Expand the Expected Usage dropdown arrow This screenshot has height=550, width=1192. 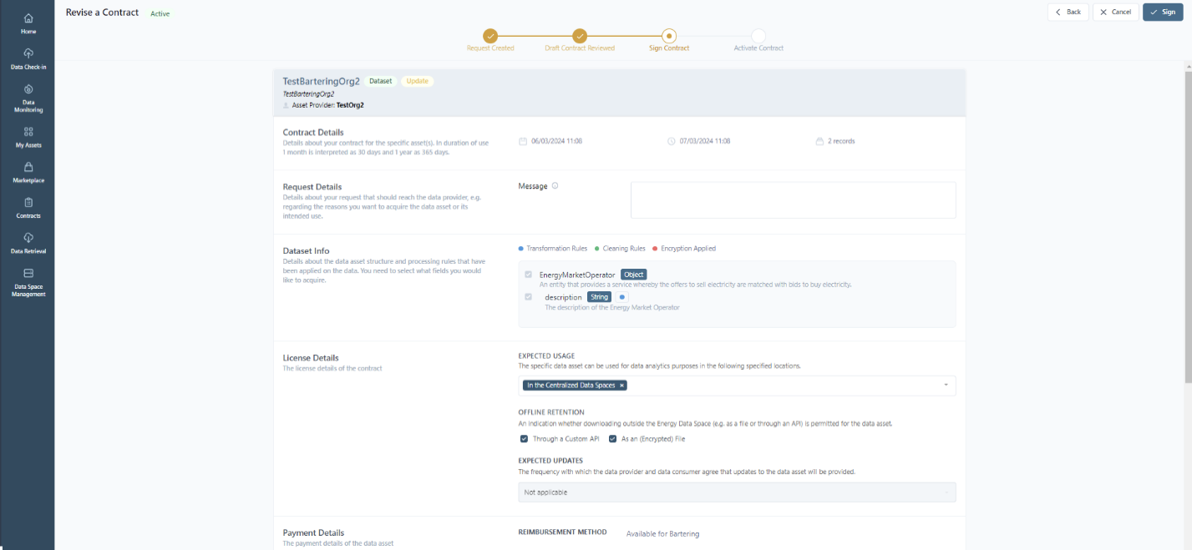pos(946,386)
